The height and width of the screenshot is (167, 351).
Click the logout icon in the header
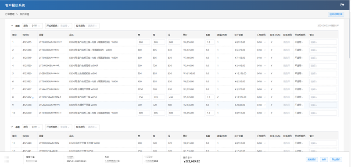(342, 5)
